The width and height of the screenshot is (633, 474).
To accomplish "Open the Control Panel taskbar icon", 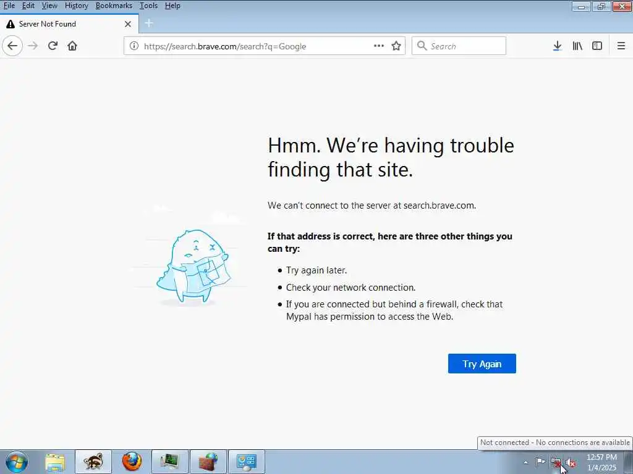I will (247, 462).
